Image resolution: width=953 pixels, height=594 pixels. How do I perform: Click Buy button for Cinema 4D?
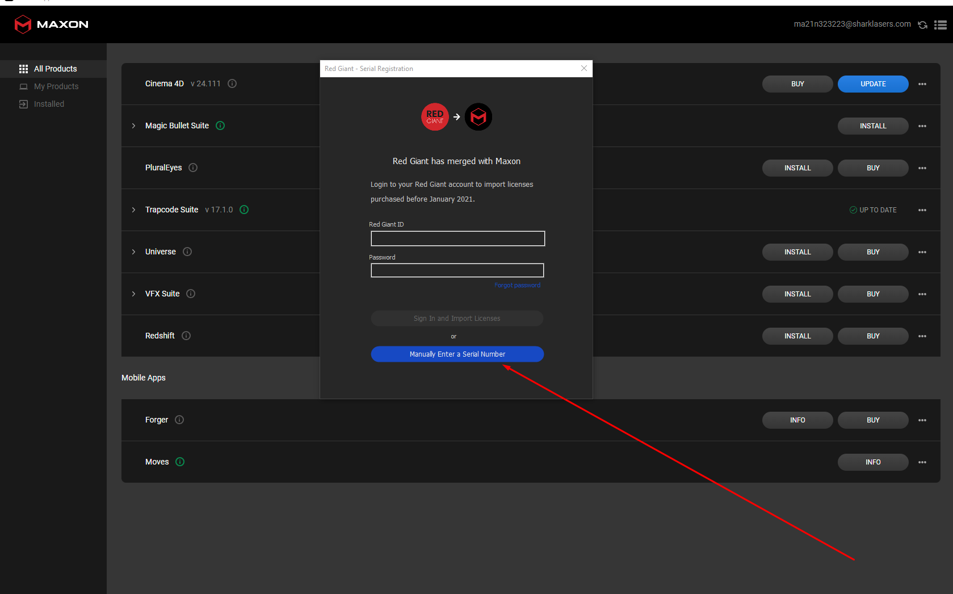tap(797, 84)
